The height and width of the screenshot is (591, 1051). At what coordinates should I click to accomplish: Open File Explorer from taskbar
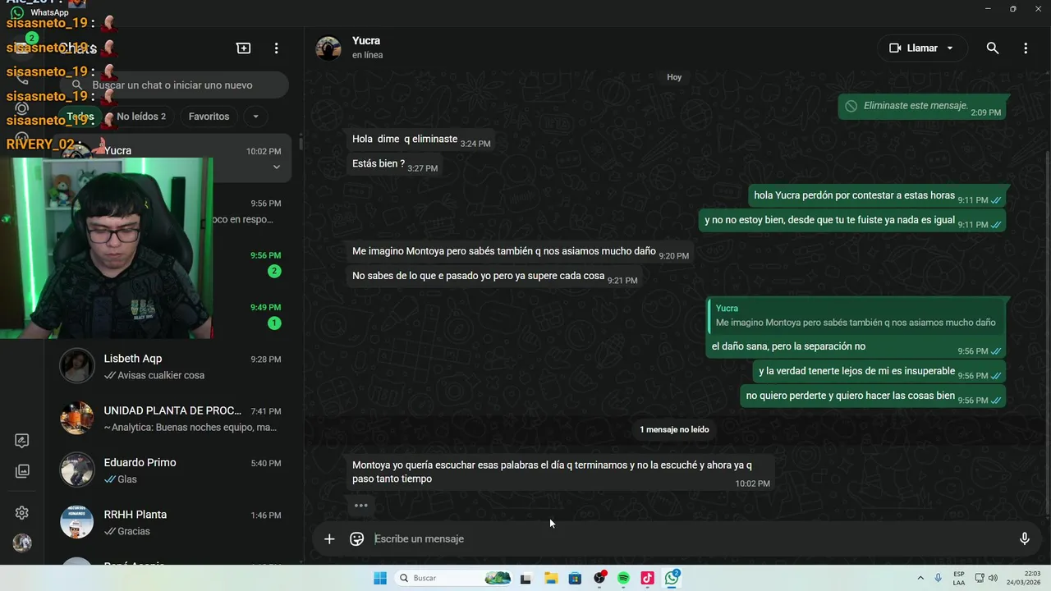click(551, 579)
